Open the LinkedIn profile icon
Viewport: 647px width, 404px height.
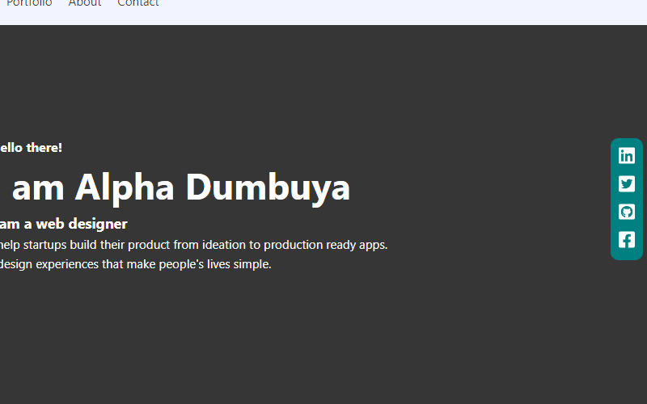(x=626, y=156)
